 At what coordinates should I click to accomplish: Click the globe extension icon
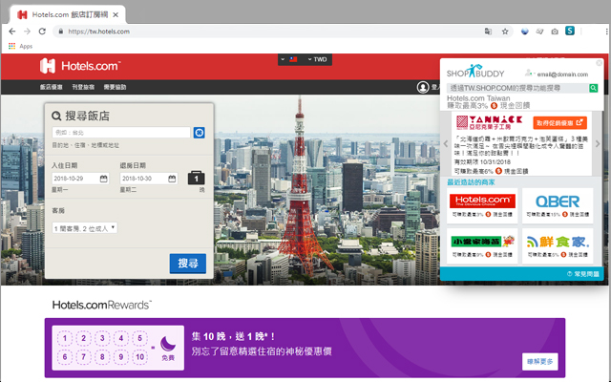[524, 32]
